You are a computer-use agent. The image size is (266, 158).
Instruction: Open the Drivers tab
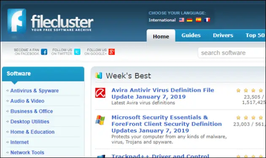tap(223, 35)
